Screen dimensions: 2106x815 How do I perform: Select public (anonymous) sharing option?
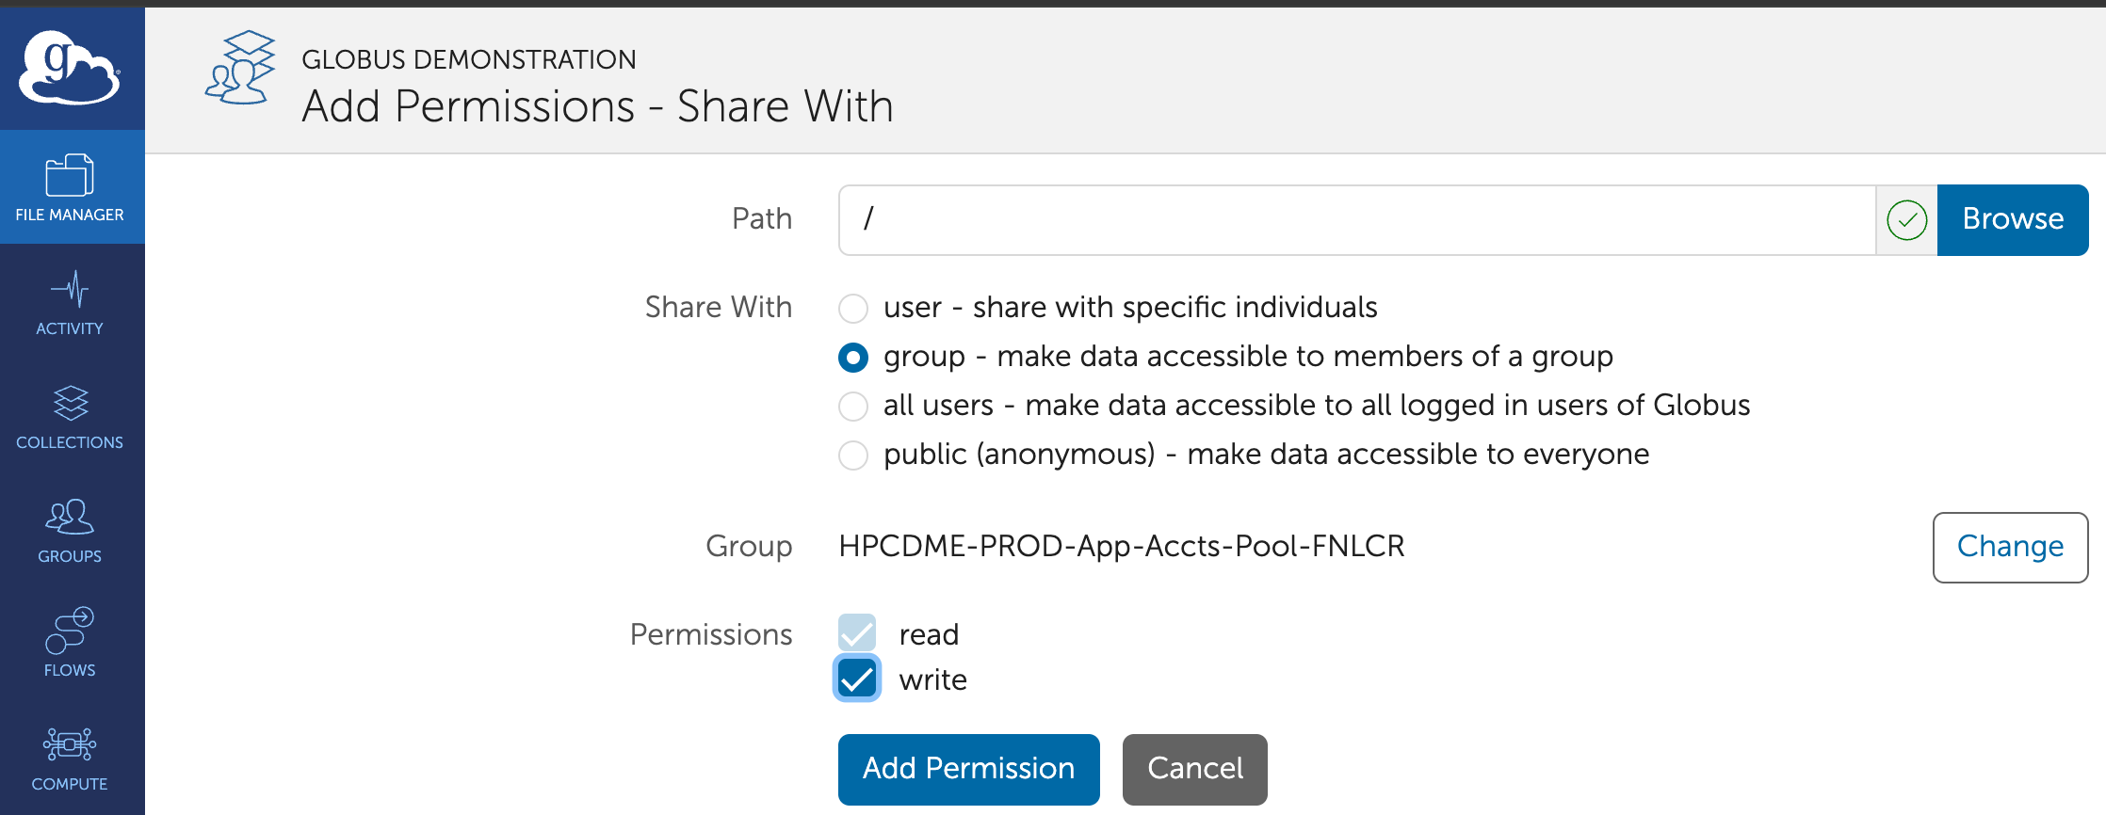pyautogui.click(x=853, y=455)
